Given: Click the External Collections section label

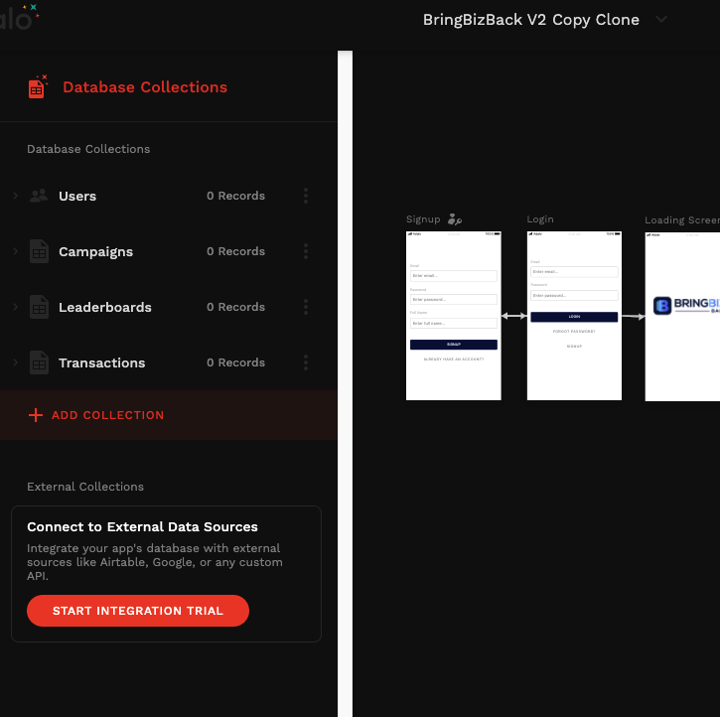Looking at the screenshot, I should click(85, 487).
